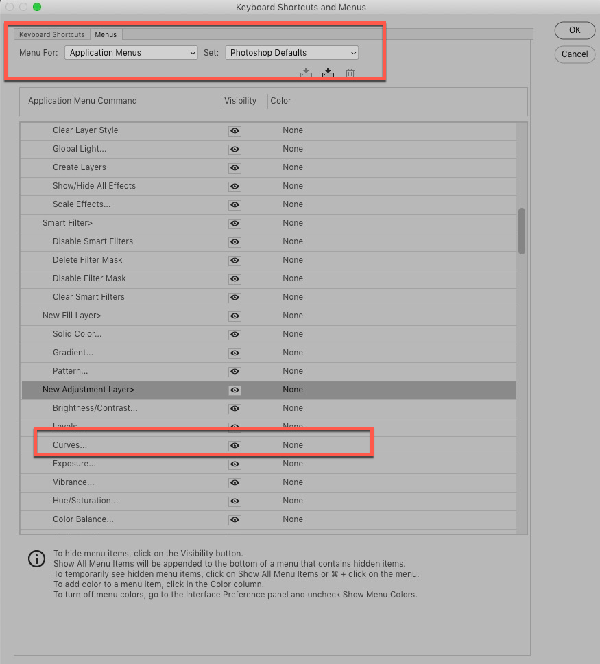Viewport: 600px width, 664px height.
Task: Delete the current set using the trash icon
Action: click(x=350, y=73)
